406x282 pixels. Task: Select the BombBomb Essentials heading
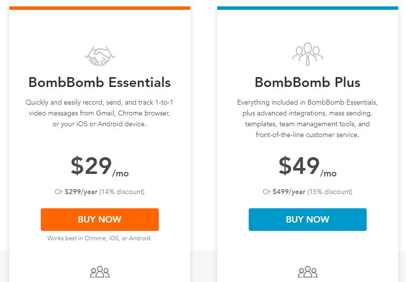[x=100, y=83]
